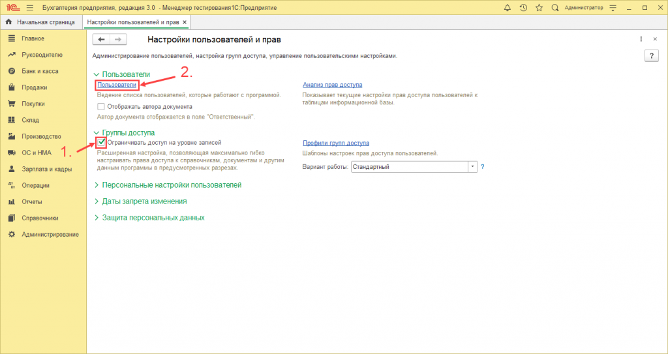Open the Главное section

(x=33, y=38)
